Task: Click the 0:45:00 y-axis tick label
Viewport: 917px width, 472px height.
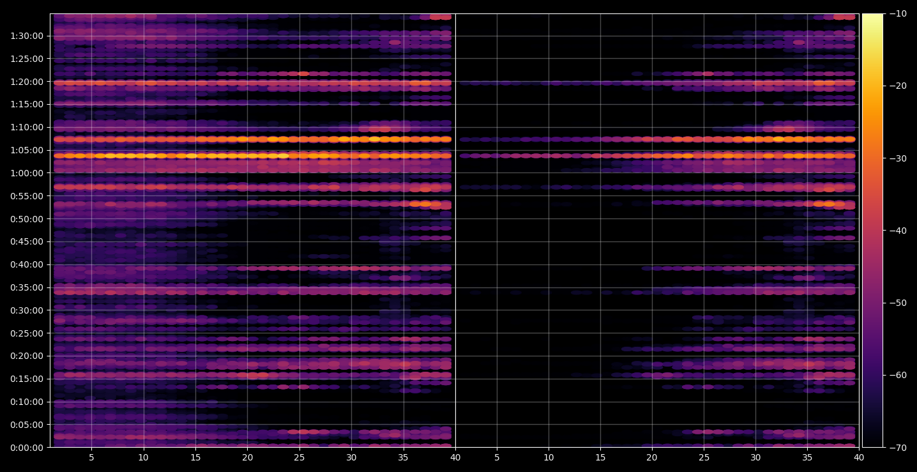Action: click(x=28, y=241)
